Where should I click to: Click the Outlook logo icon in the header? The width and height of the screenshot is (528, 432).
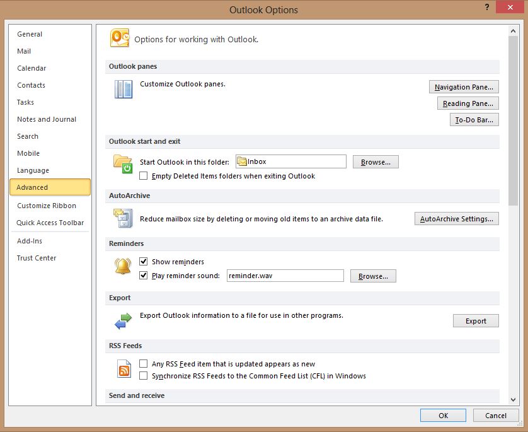click(x=120, y=38)
